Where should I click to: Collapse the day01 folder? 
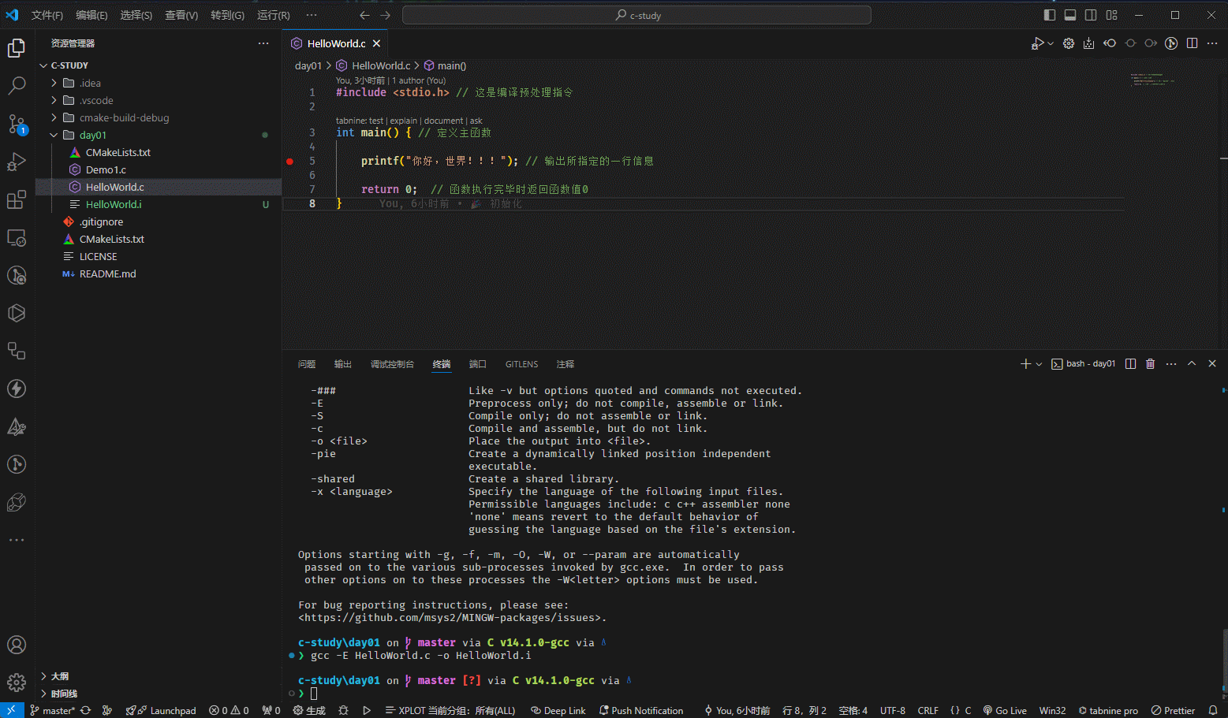(x=54, y=135)
